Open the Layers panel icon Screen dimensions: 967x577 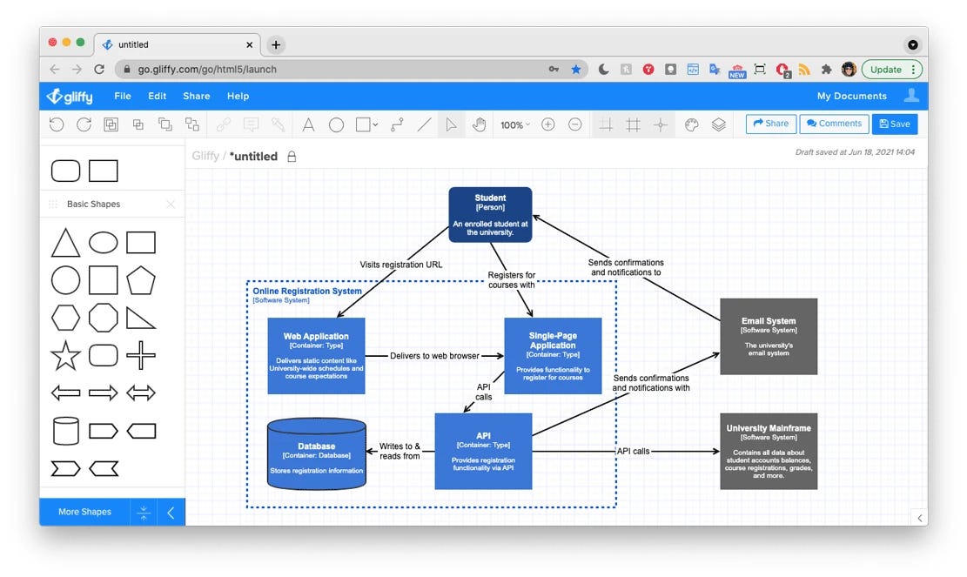click(719, 124)
